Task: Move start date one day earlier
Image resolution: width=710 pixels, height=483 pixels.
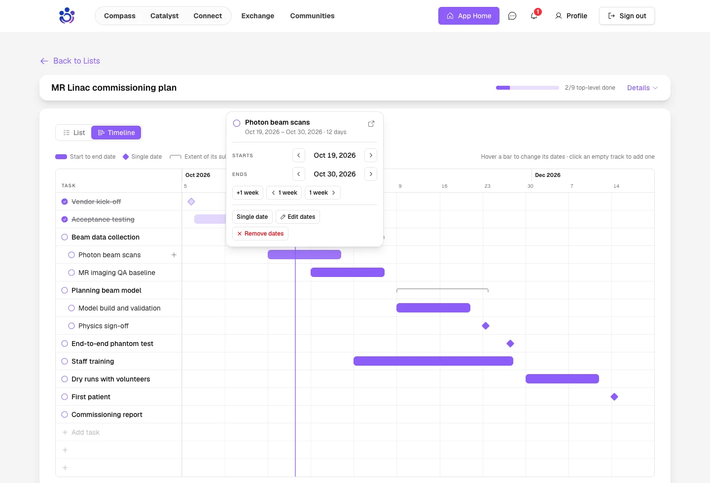Action: [x=299, y=155]
